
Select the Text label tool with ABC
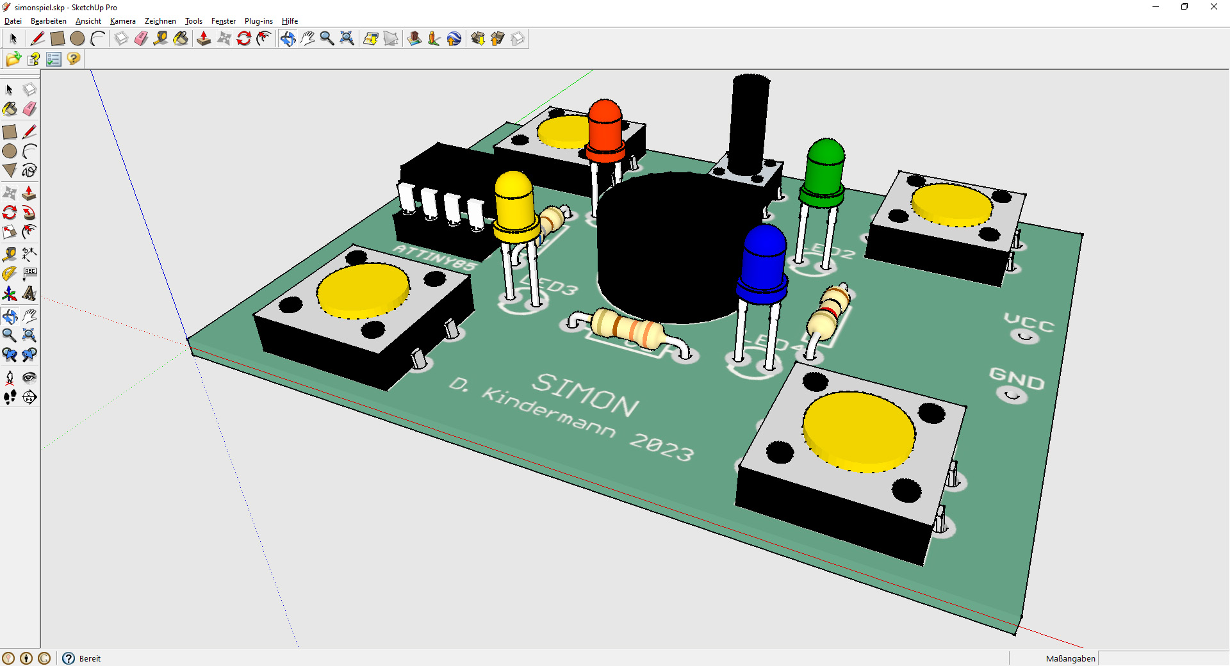(x=29, y=274)
